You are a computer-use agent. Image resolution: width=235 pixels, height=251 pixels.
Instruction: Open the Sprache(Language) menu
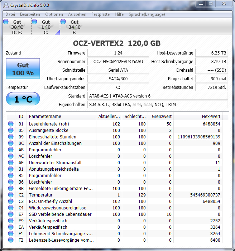[147, 14]
